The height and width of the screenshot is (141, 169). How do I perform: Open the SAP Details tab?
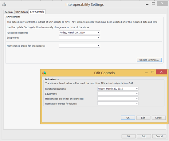coord(22,12)
